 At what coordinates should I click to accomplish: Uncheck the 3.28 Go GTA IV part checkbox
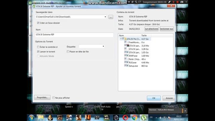(125, 49)
